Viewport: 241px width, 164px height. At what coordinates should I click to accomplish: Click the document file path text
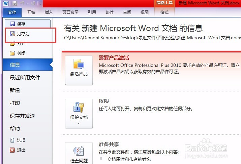pos(152,38)
